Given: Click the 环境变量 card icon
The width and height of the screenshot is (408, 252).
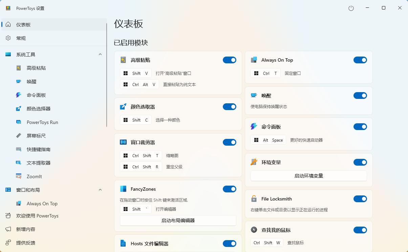Looking at the screenshot, I should [x=254, y=162].
